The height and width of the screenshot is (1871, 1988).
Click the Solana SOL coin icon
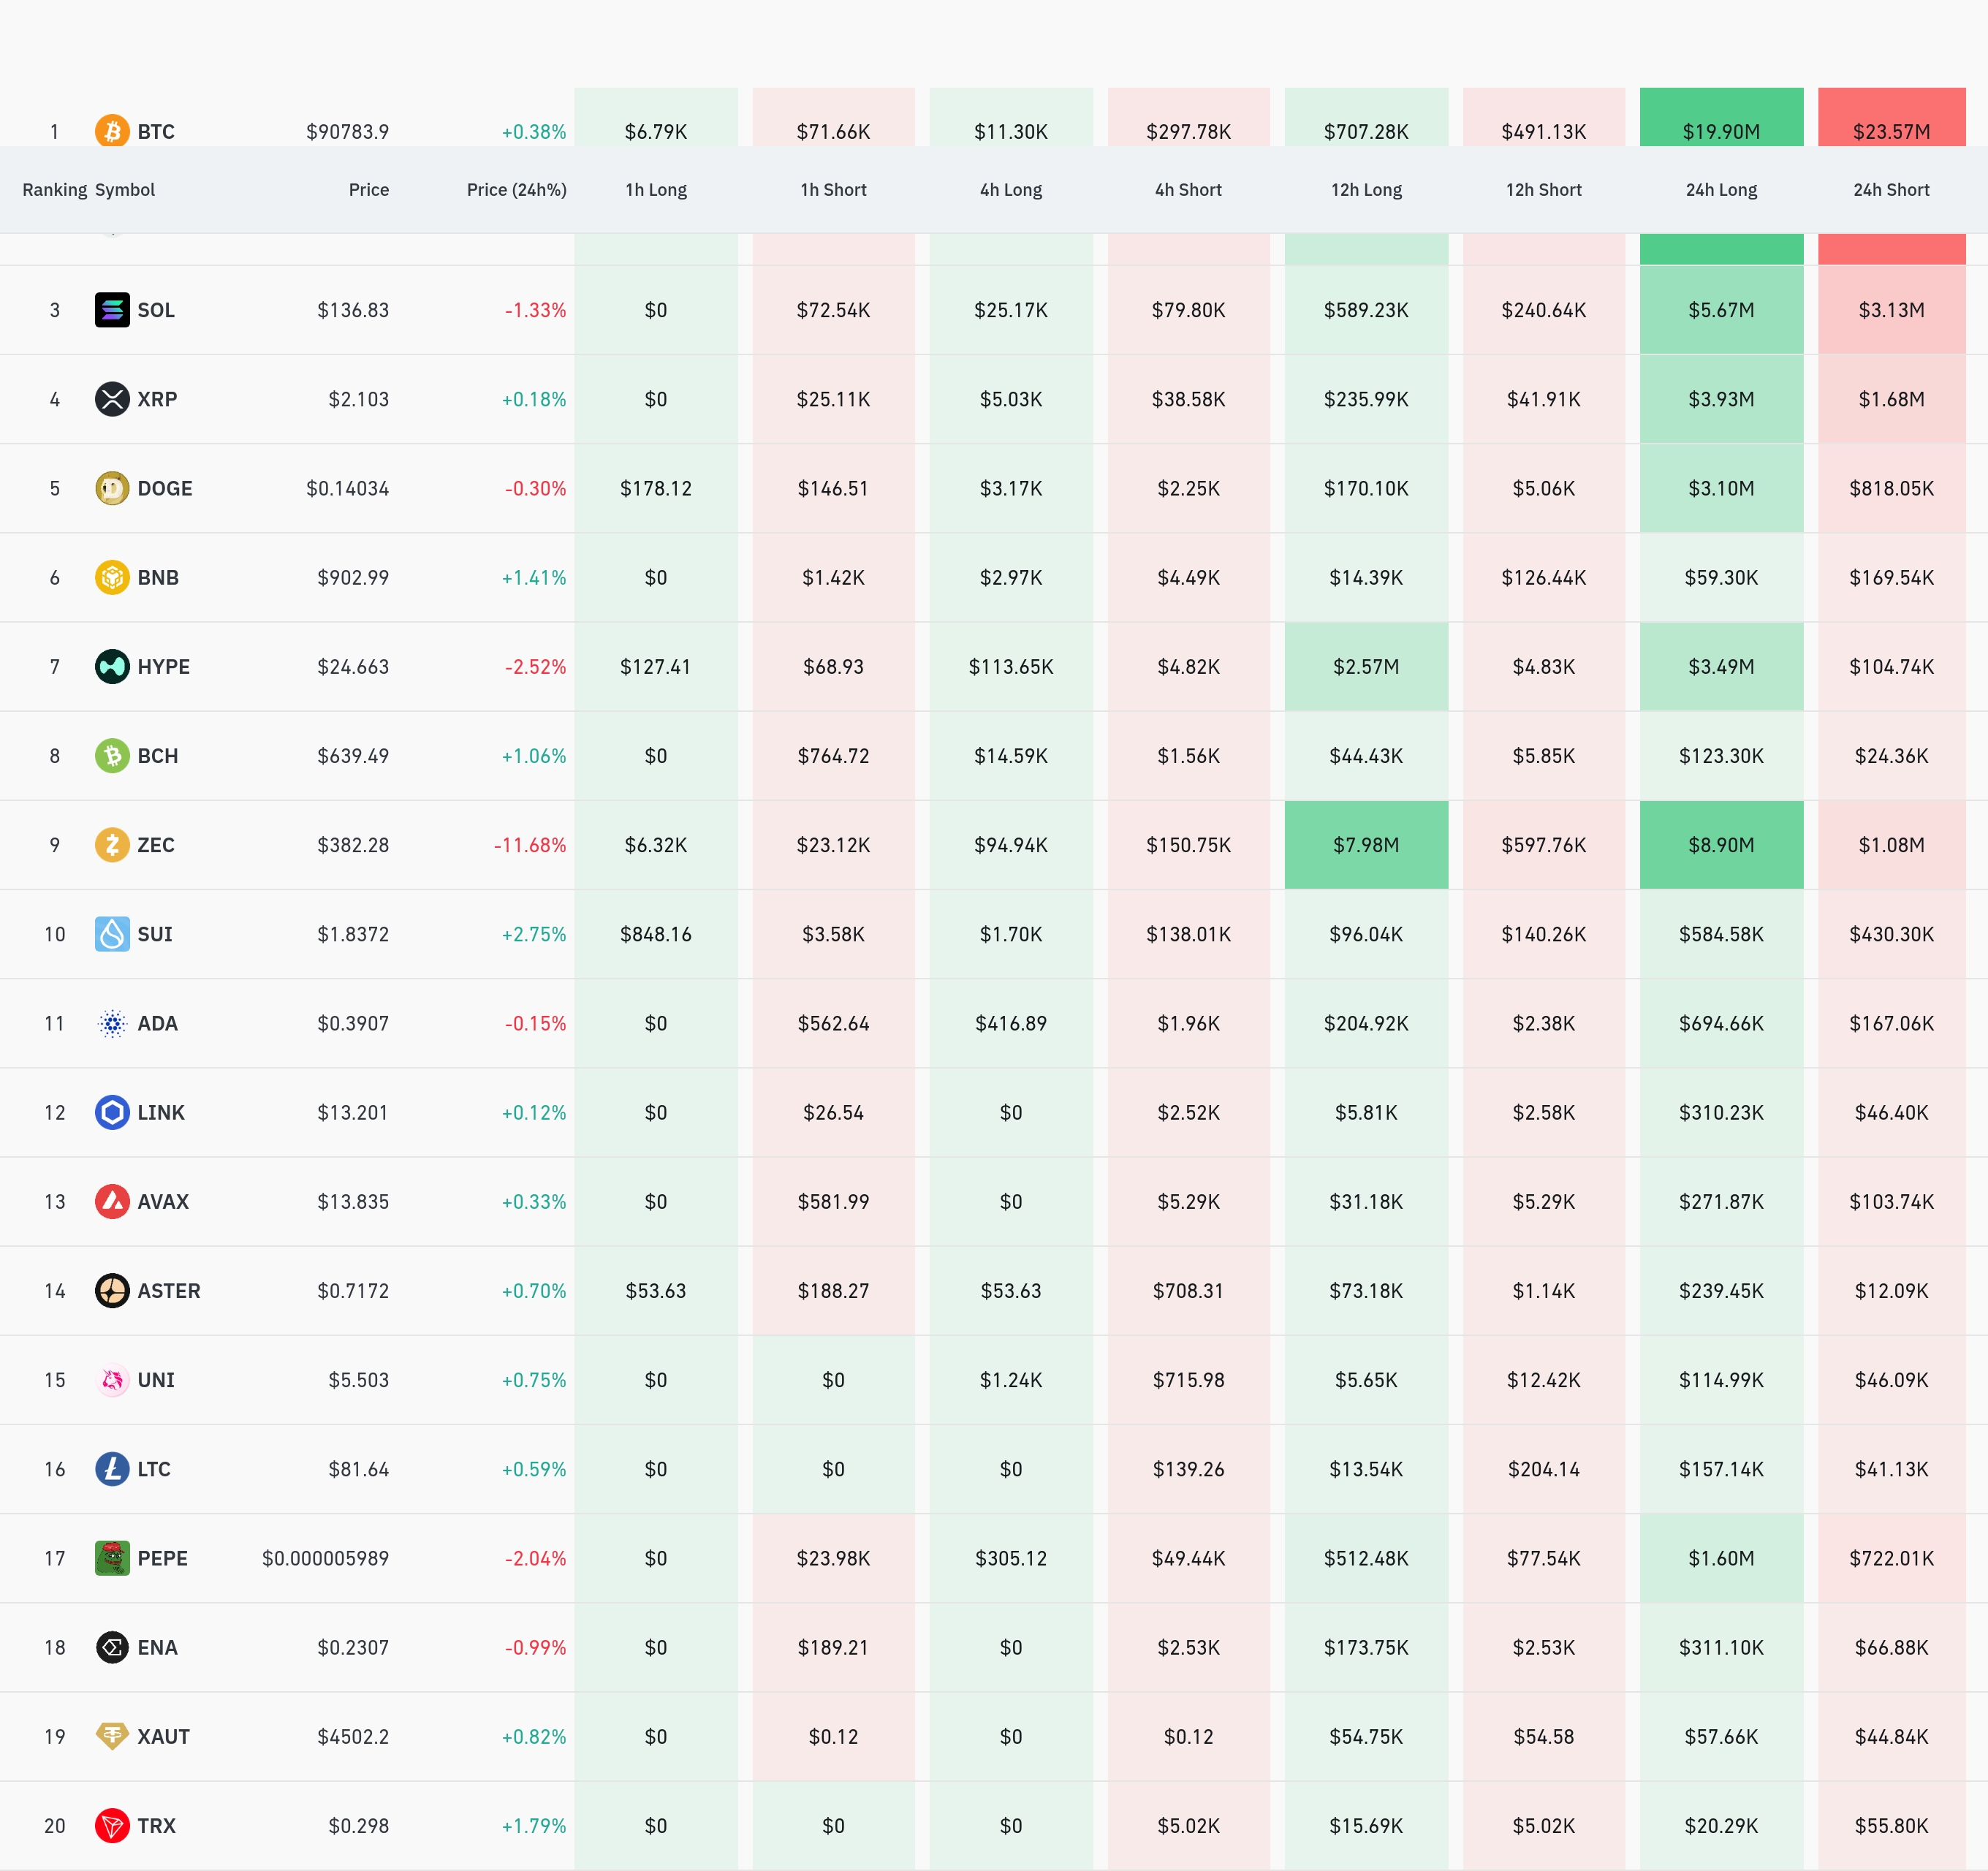coord(112,310)
